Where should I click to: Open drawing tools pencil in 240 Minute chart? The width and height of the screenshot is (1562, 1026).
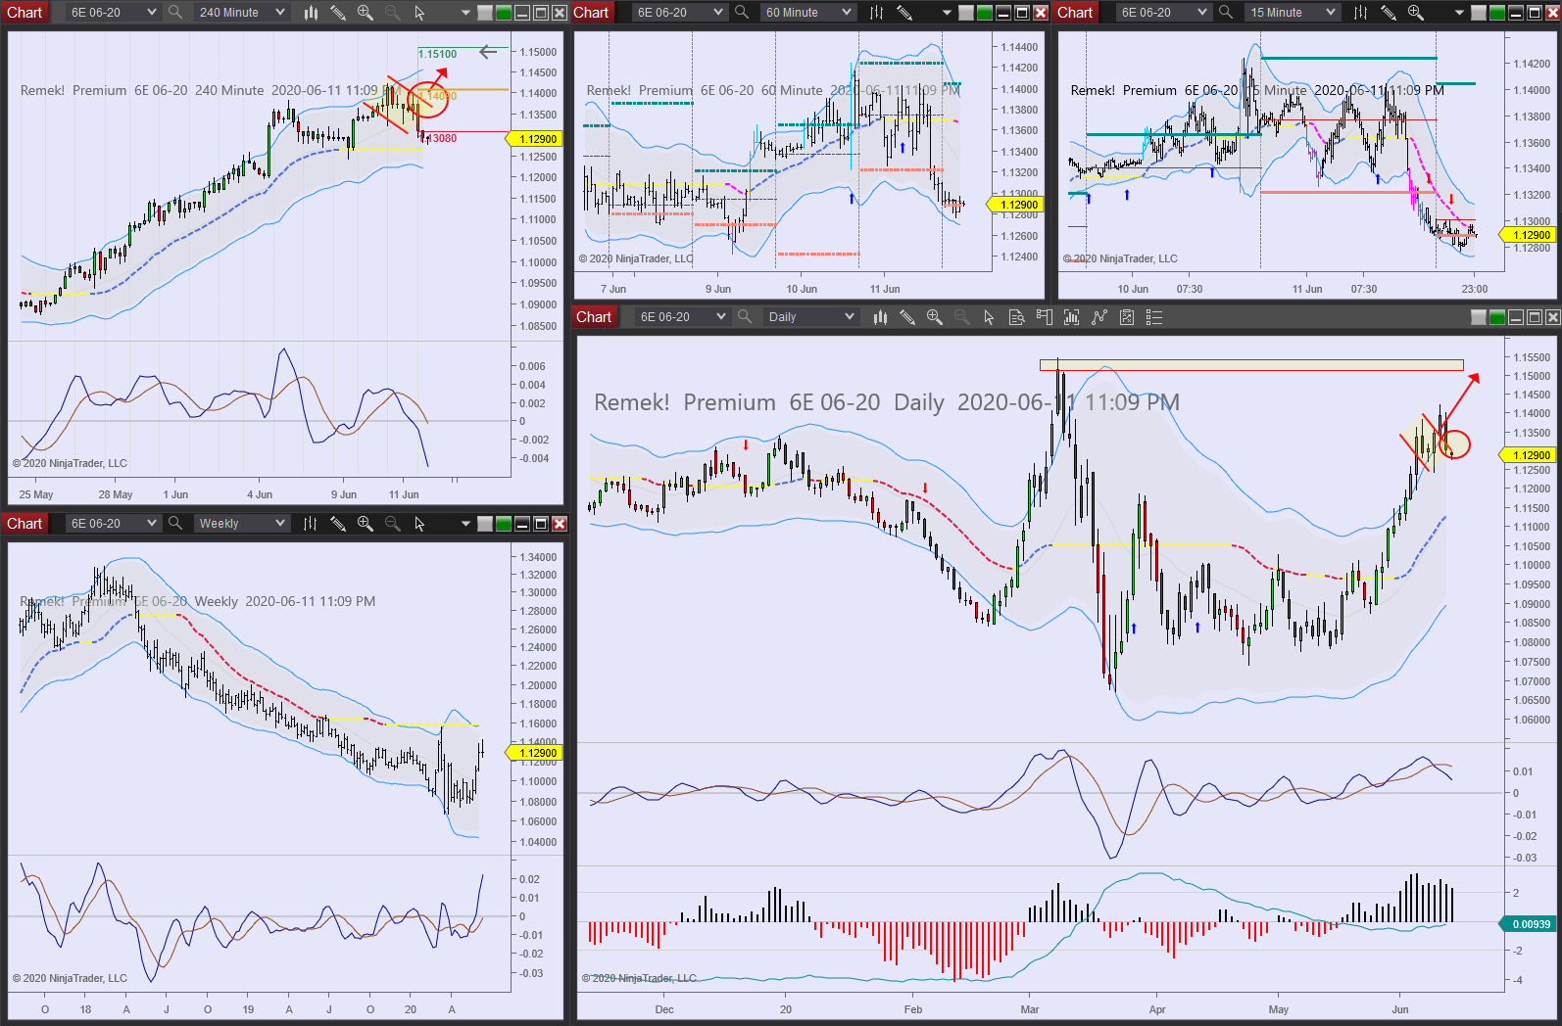click(x=338, y=12)
